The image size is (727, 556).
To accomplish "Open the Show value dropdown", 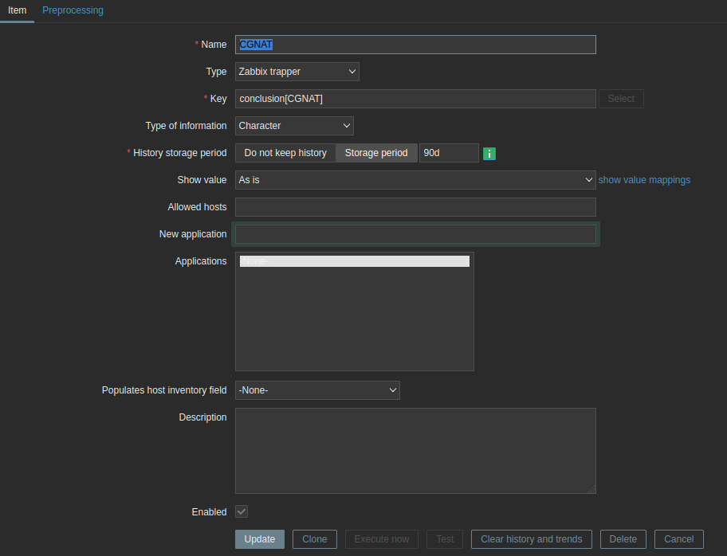I will point(415,180).
